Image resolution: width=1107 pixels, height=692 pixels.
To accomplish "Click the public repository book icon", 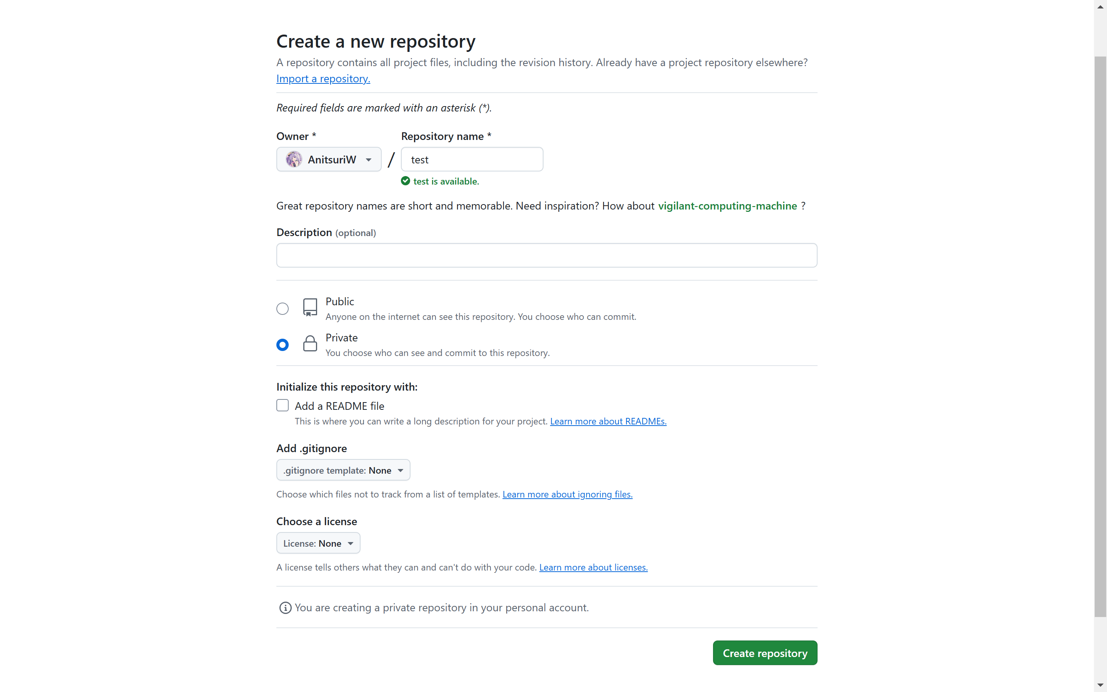I will pos(310,308).
